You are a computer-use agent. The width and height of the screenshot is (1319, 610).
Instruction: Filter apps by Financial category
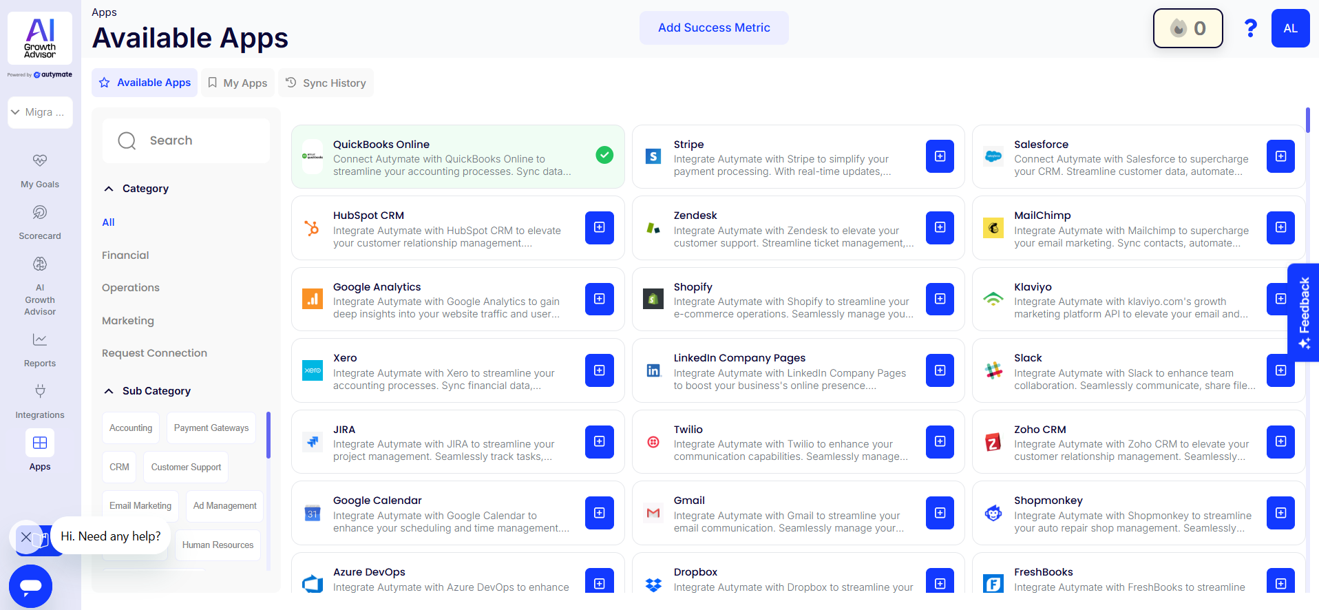coord(125,255)
